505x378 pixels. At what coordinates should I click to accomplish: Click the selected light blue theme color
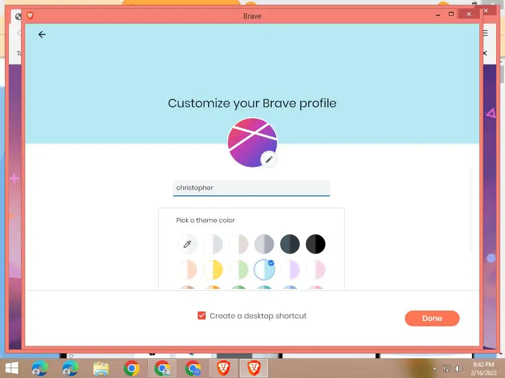pyautogui.click(x=264, y=270)
